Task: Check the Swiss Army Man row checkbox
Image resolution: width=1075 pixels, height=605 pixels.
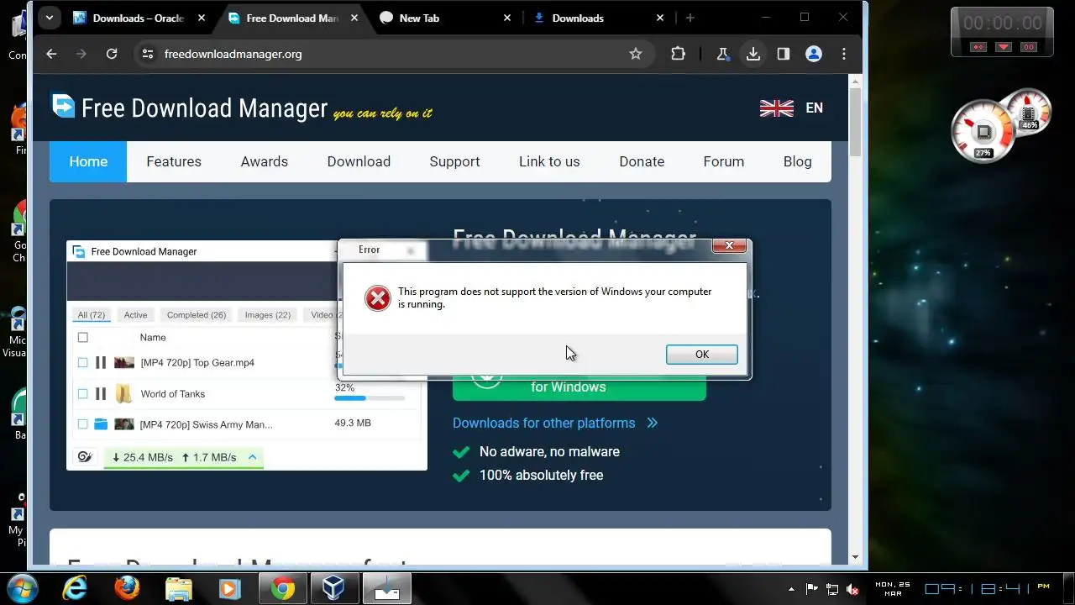Action: (82, 424)
